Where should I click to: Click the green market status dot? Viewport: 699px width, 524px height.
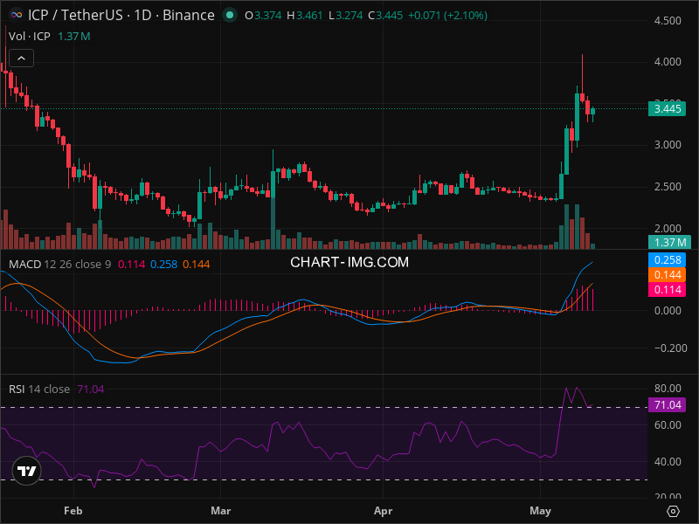click(x=230, y=15)
